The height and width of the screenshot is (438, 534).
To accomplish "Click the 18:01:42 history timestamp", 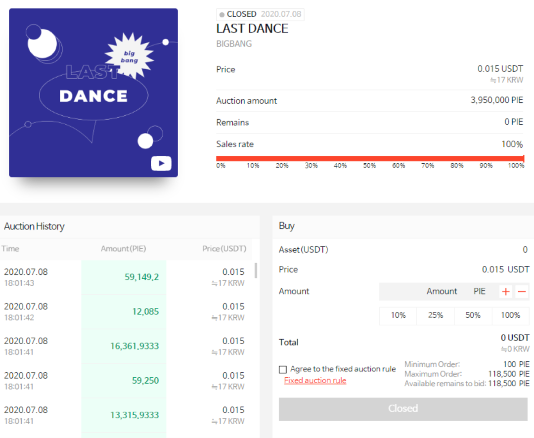I will [19, 317].
